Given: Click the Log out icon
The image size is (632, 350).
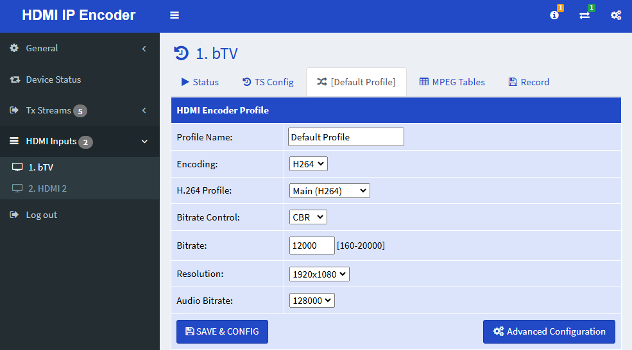Looking at the screenshot, I should [14, 215].
